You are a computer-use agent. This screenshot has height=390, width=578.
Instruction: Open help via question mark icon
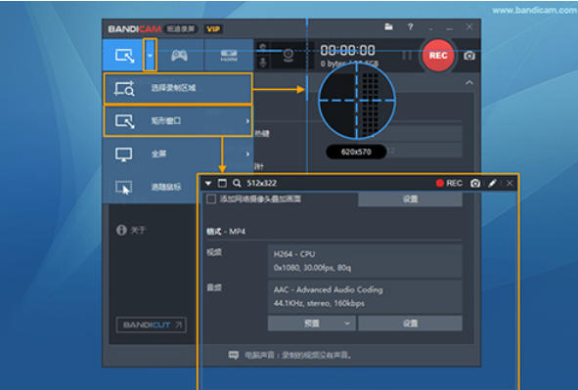[x=411, y=27]
